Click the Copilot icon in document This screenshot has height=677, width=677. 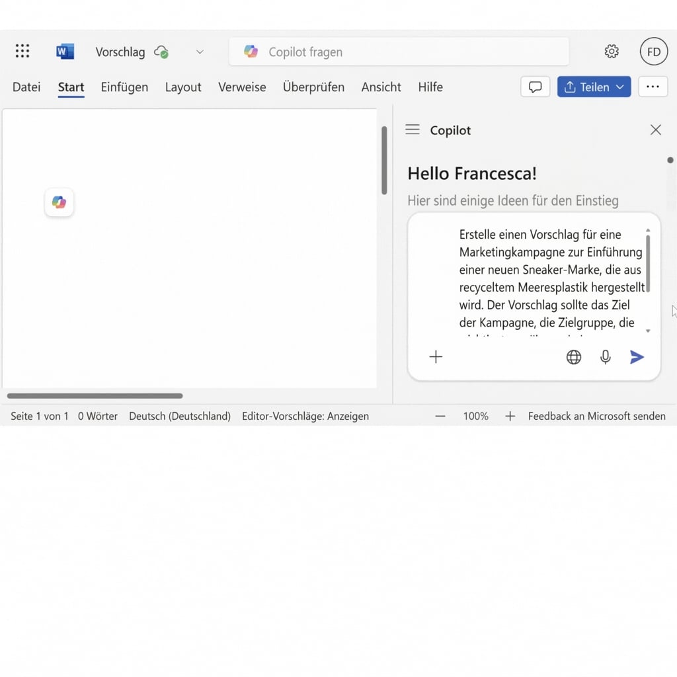click(x=59, y=202)
